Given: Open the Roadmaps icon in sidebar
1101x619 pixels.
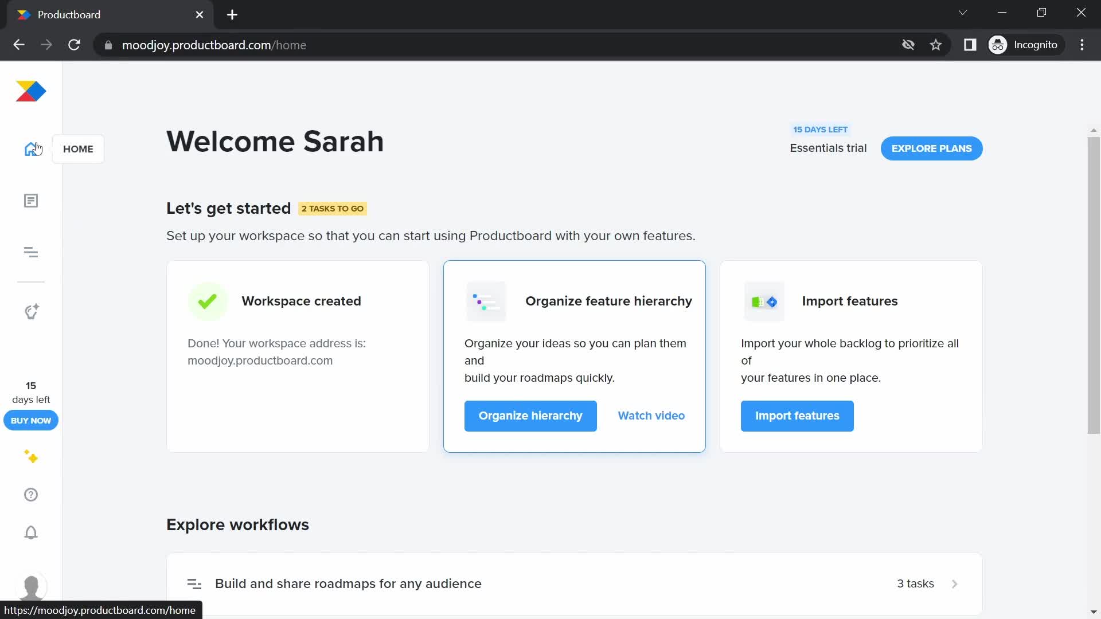Looking at the screenshot, I should pos(31,252).
